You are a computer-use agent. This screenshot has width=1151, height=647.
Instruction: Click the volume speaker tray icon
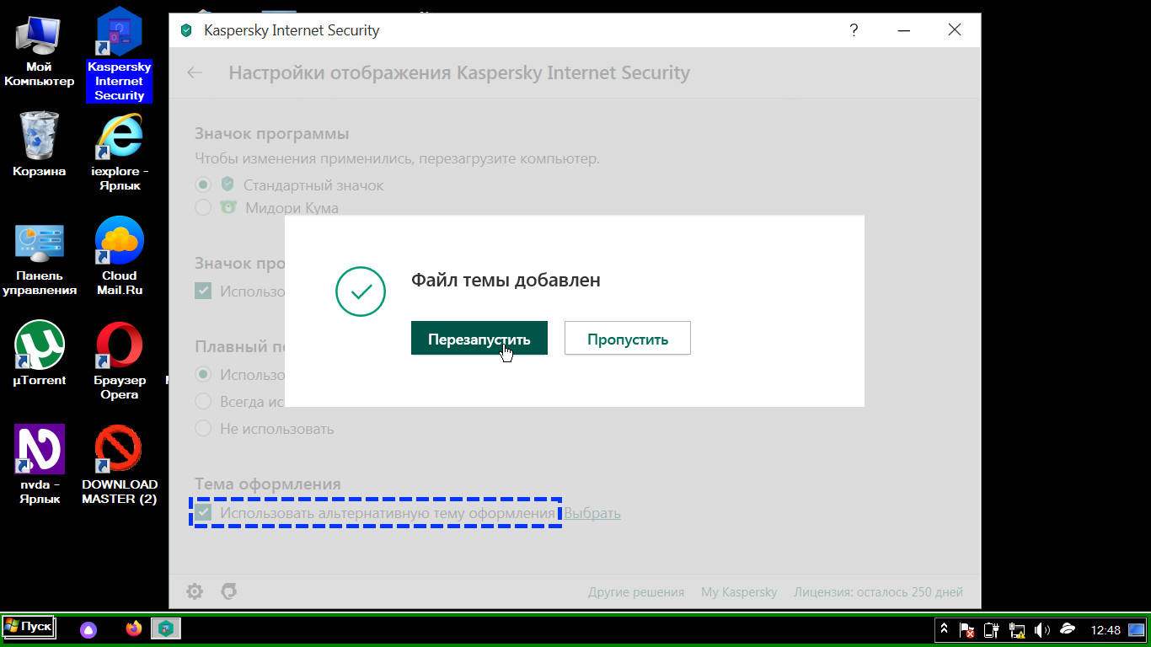(x=1042, y=629)
